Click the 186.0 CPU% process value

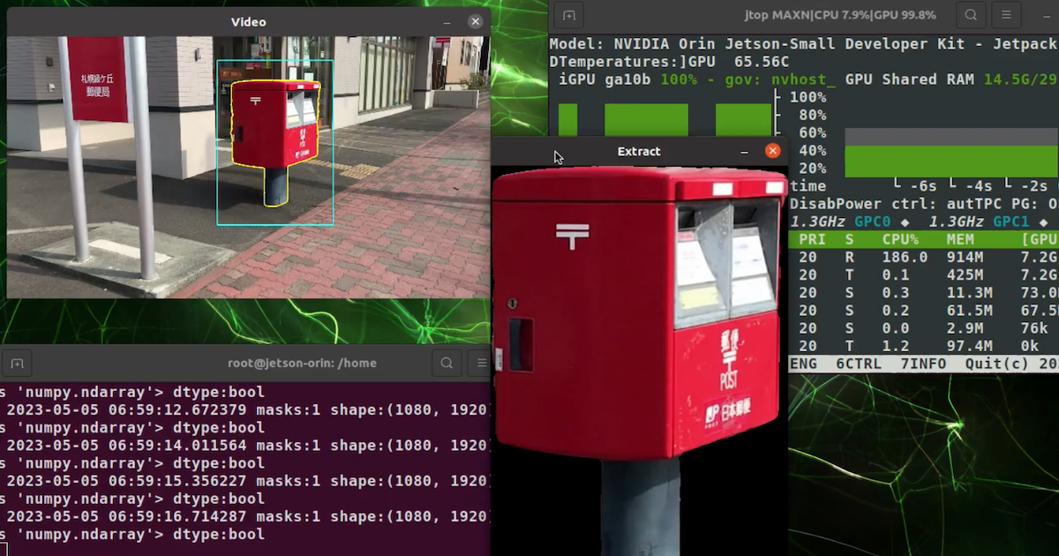click(x=905, y=257)
